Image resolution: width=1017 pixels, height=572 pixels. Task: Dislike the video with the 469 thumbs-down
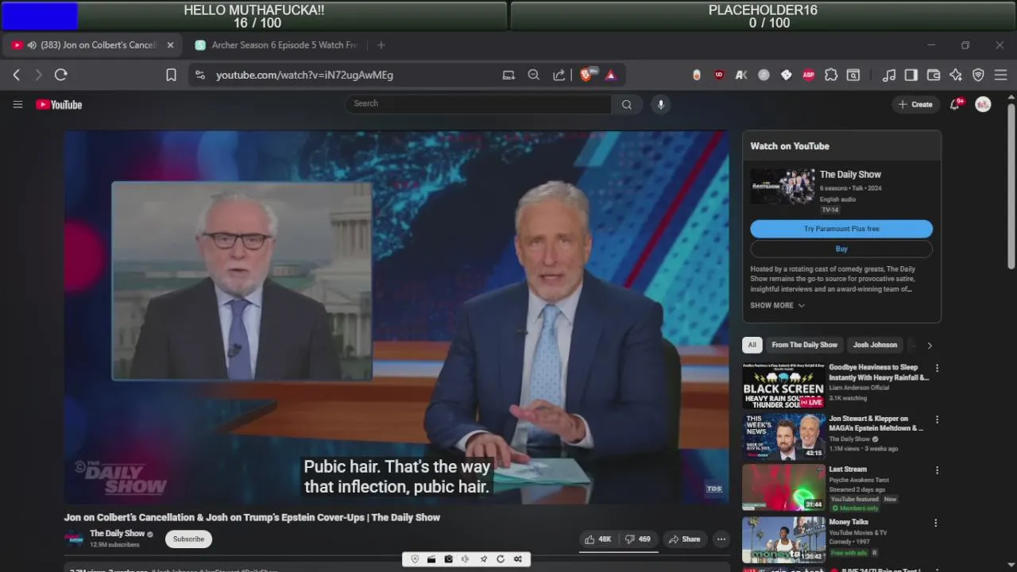tap(638, 539)
